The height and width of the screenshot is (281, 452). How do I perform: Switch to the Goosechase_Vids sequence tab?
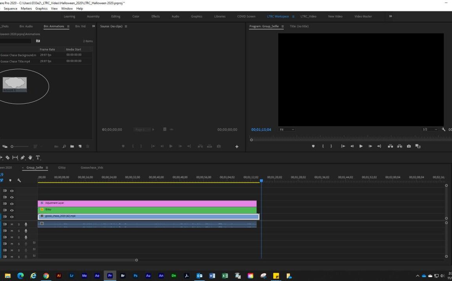(92, 168)
